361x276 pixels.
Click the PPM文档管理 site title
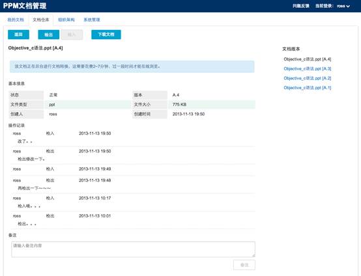tap(25, 6)
